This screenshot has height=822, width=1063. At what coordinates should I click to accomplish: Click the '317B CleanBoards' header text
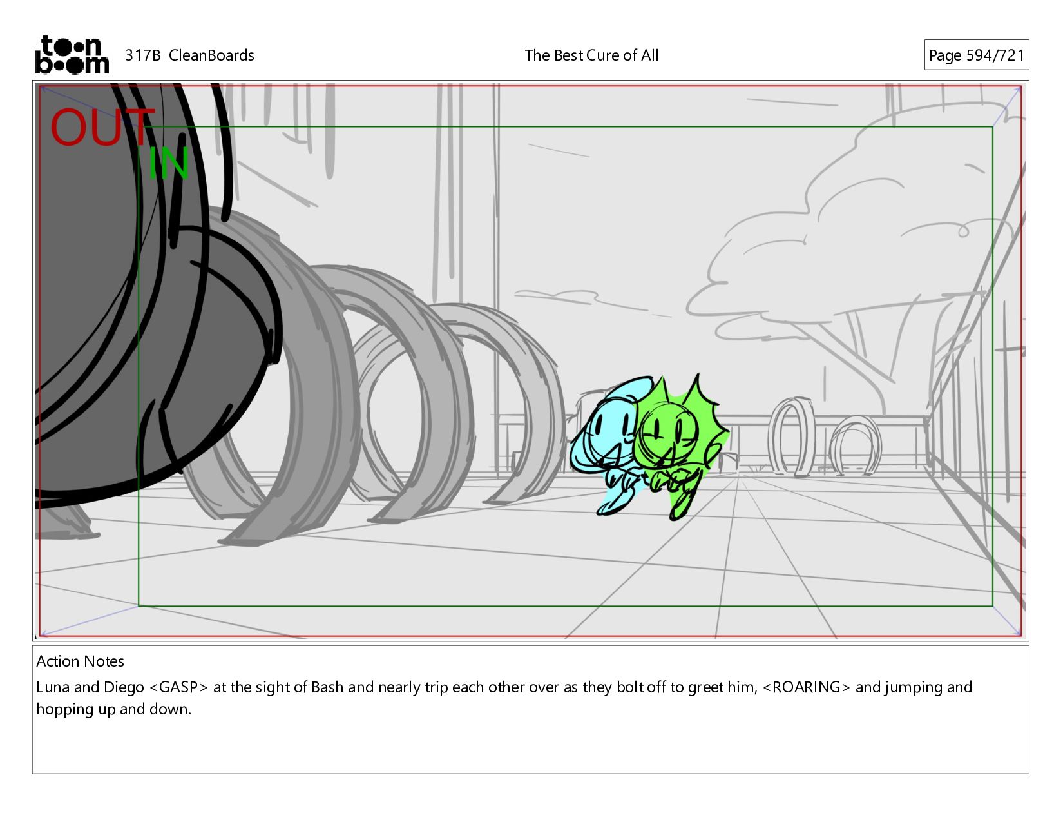189,55
